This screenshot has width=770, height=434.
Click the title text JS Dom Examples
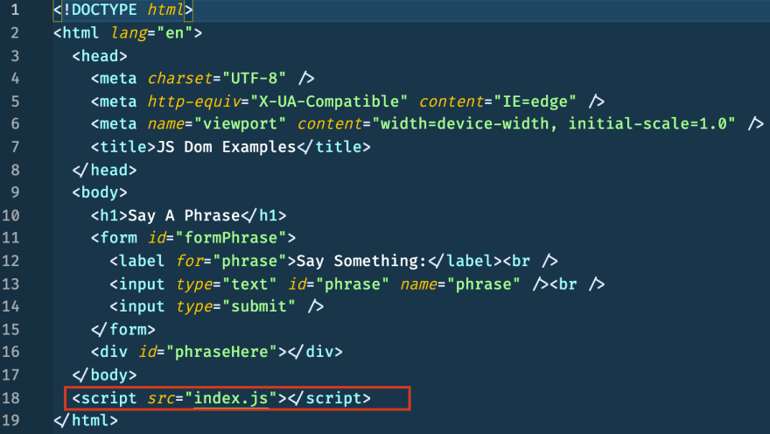click(x=226, y=147)
